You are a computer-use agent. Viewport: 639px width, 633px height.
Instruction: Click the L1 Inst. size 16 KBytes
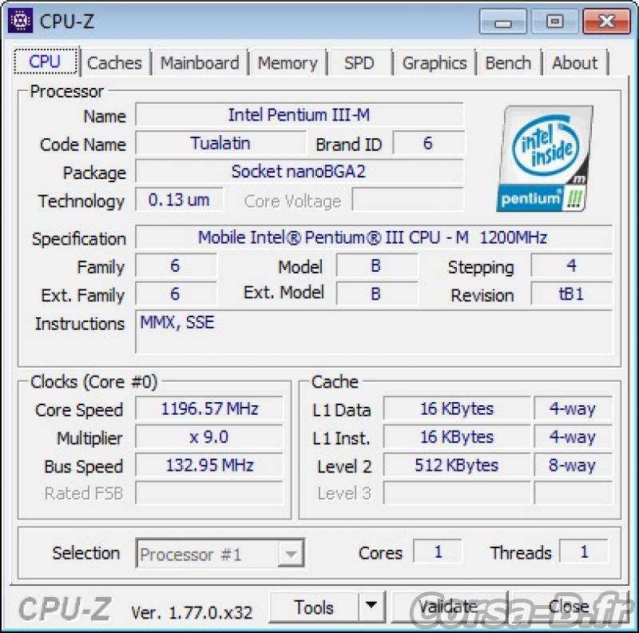(457, 437)
